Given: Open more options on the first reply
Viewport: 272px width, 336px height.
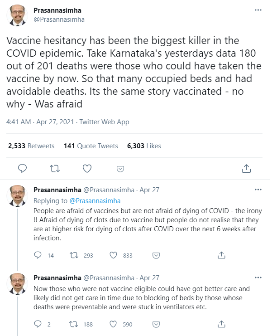Looking at the screenshot, I should coord(258,190).
